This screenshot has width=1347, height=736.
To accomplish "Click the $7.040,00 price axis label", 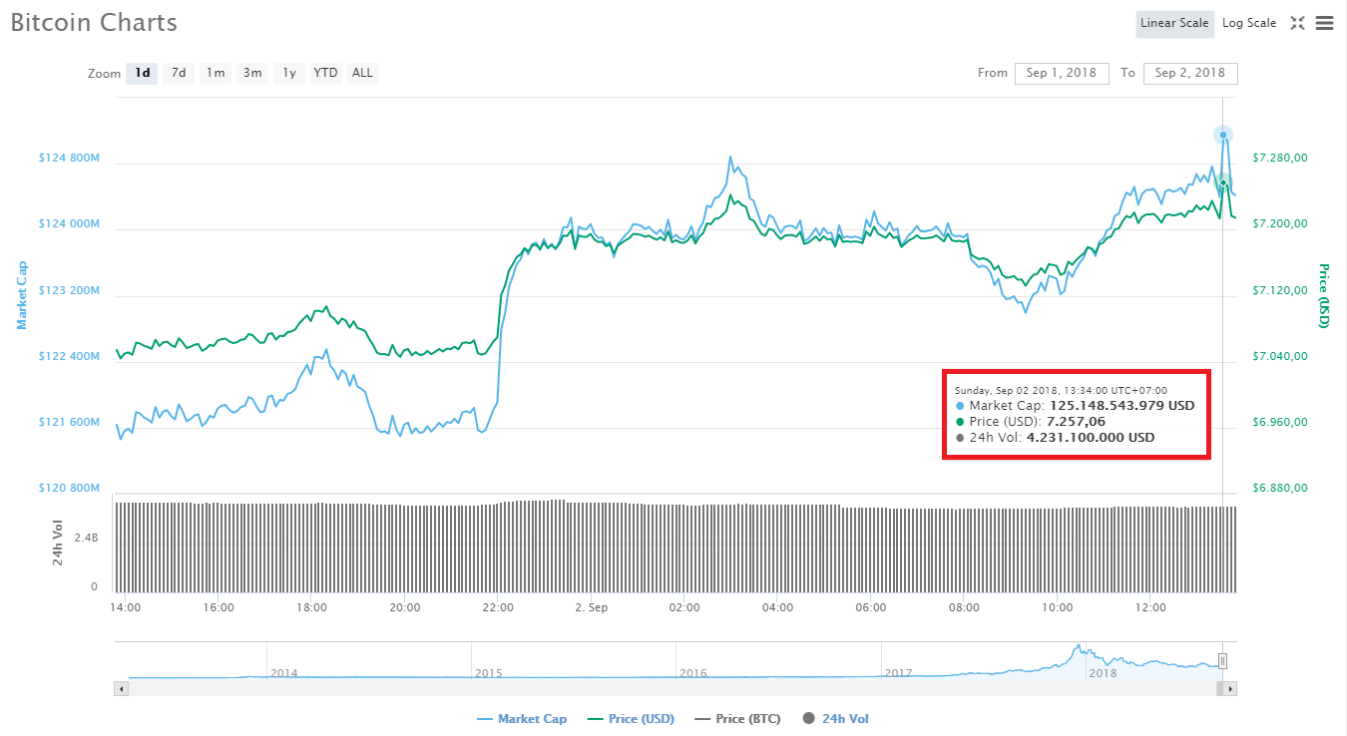I will [1280, 357].
